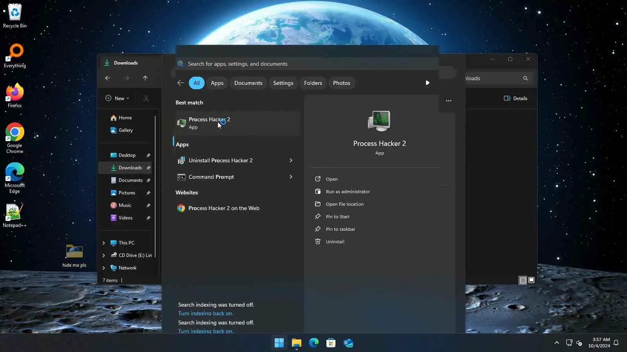Select 'hide me pls' desktop folder
Screen dimensions: 627x352
click(x=74, y=255)
